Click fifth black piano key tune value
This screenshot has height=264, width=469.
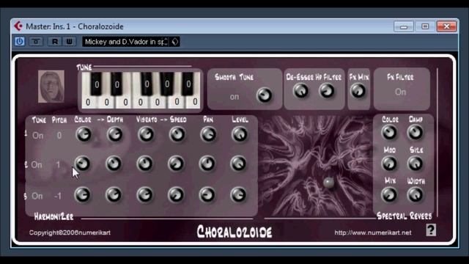188,84
